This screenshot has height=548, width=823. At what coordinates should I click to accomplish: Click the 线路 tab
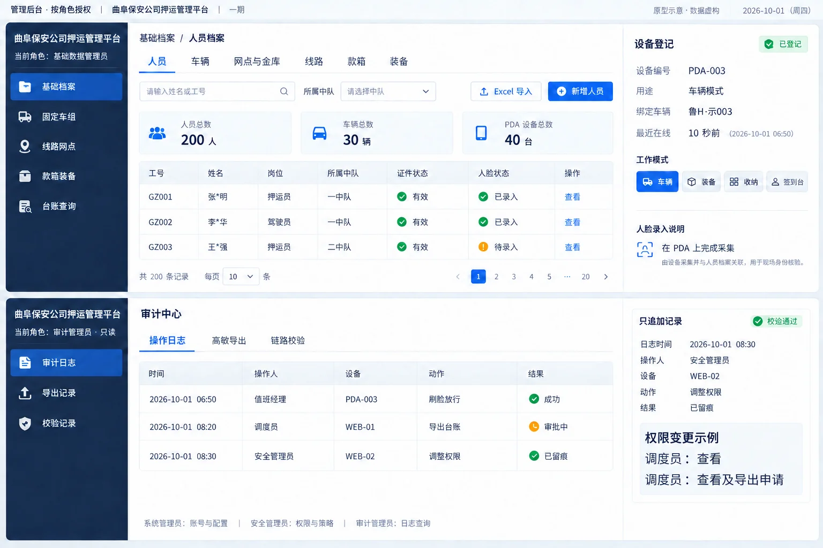click(314, 62)
